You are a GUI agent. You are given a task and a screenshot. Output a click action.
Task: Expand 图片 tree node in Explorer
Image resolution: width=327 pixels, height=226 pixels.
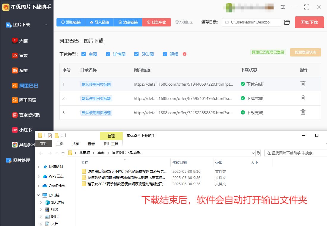(x=41, y=217)
